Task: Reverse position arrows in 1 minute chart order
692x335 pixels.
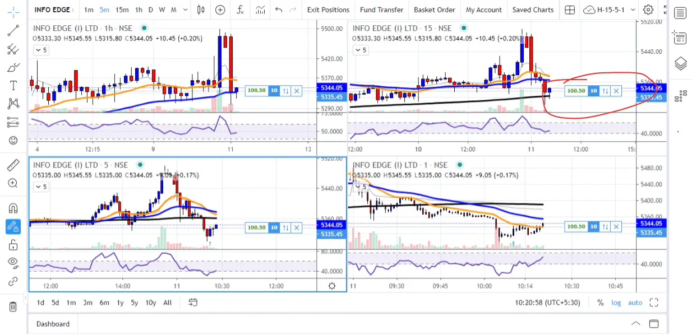Action: (605, 226)
